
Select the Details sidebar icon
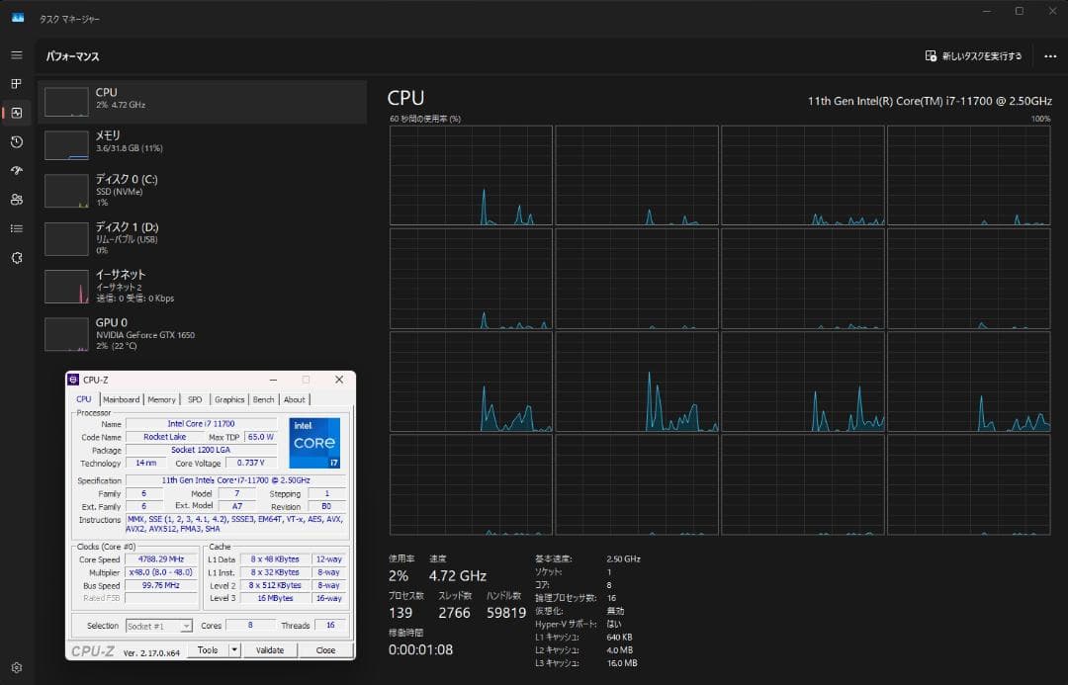[x=16, y=228]
